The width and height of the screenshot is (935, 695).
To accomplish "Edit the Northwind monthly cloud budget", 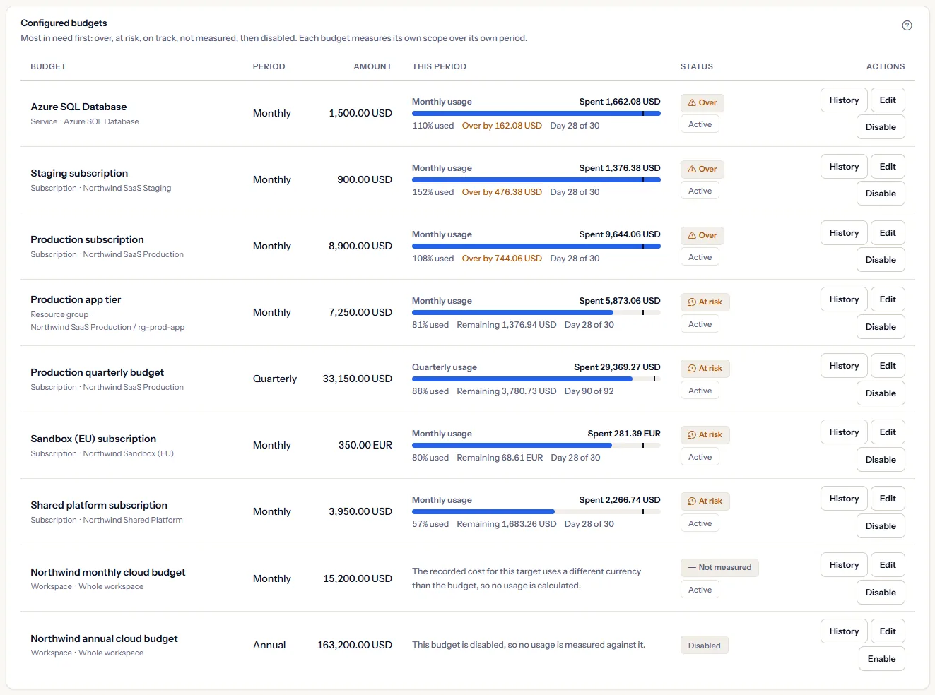I will (888, 565).
